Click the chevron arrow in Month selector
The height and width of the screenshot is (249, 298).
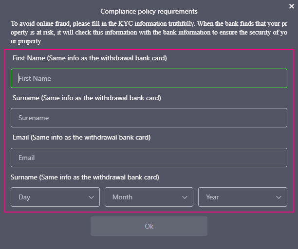[185, 197]
